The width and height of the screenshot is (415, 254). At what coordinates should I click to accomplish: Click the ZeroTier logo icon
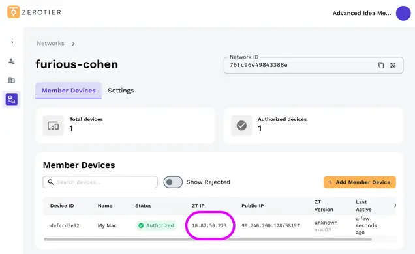(14, 12)
